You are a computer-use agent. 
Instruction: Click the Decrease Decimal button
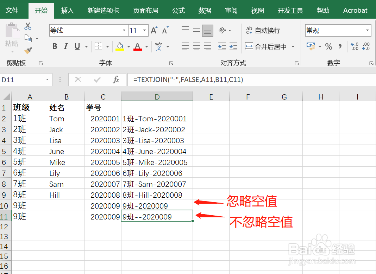(x=365, y=46)
